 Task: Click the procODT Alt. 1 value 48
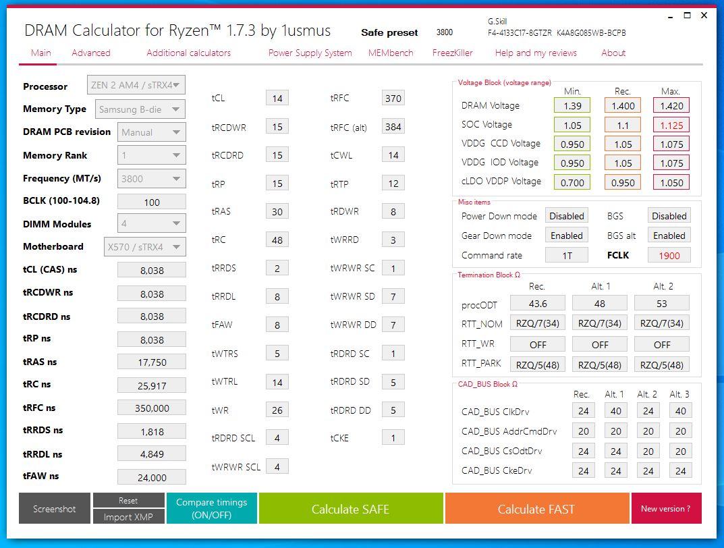(x=599, y=303)
